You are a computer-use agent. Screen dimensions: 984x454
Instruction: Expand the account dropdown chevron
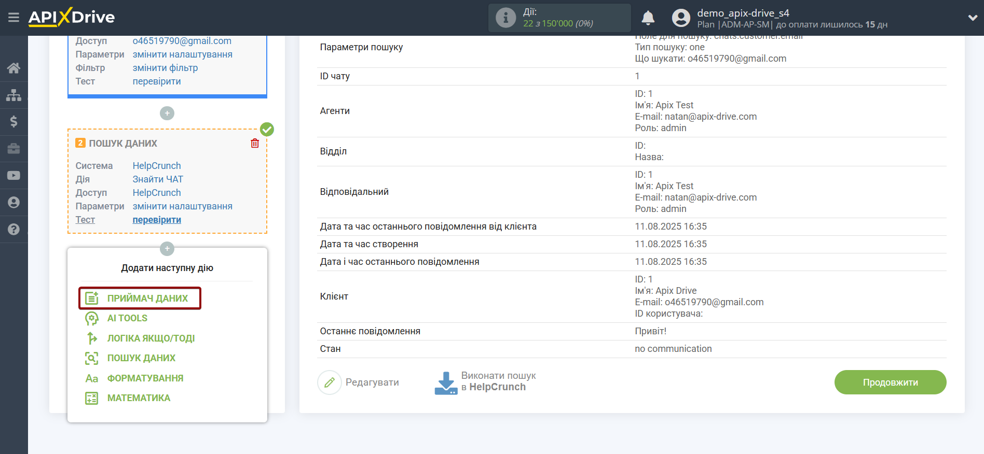click(x=973, y=18)
